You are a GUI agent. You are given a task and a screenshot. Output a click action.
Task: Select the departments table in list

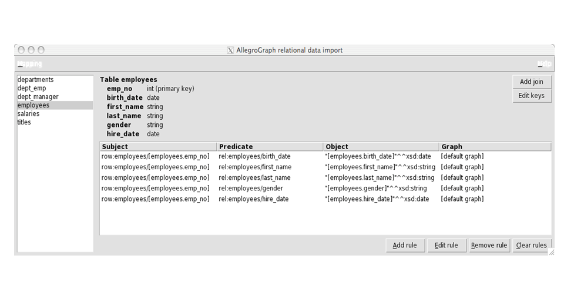pyautogui.click(x=35, y=80)
